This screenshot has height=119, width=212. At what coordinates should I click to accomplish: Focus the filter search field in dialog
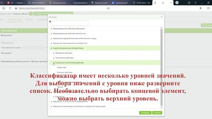pyautogui.click(x=70, y=23)
